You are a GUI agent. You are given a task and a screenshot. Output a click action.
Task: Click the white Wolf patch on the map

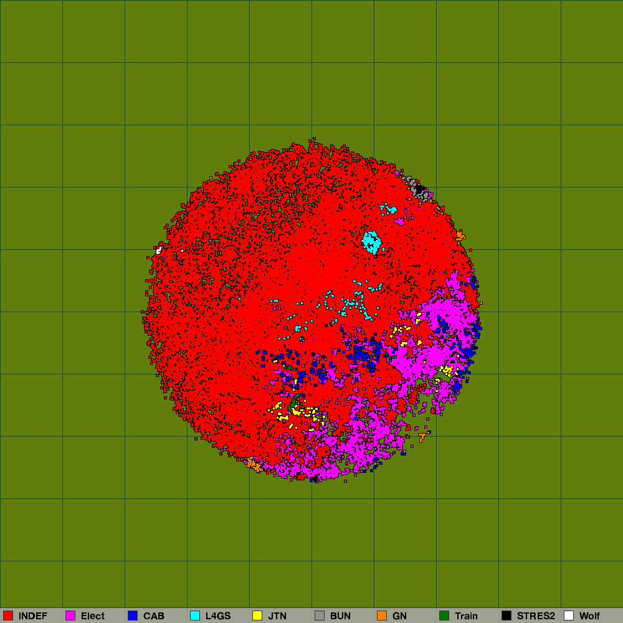pyautogui.click(x=159, y=250)
